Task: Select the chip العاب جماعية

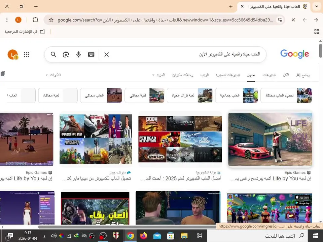Action: [237, 95]
